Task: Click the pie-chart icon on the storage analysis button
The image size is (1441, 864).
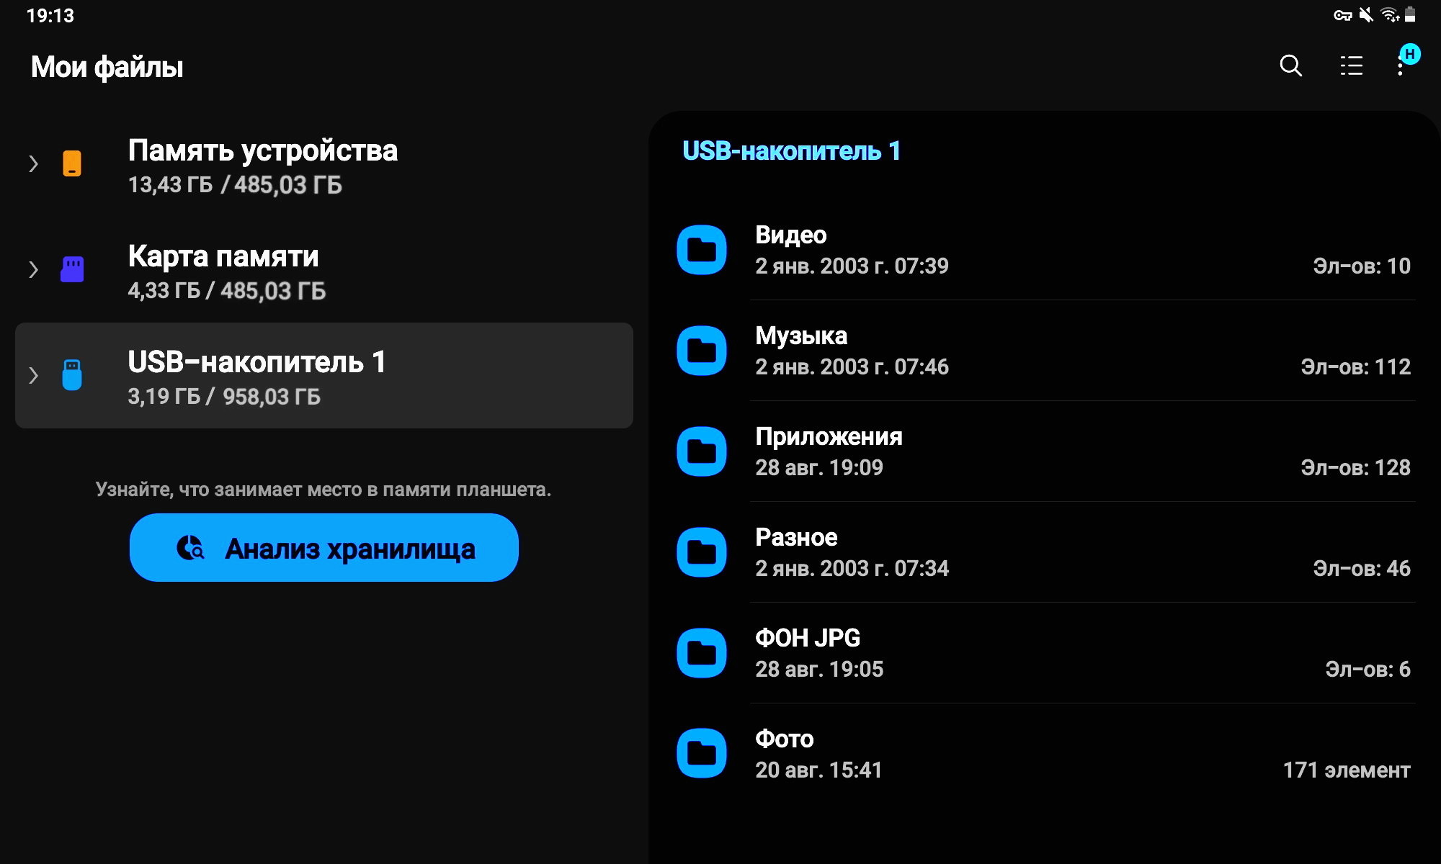Action: pos(190,548)
